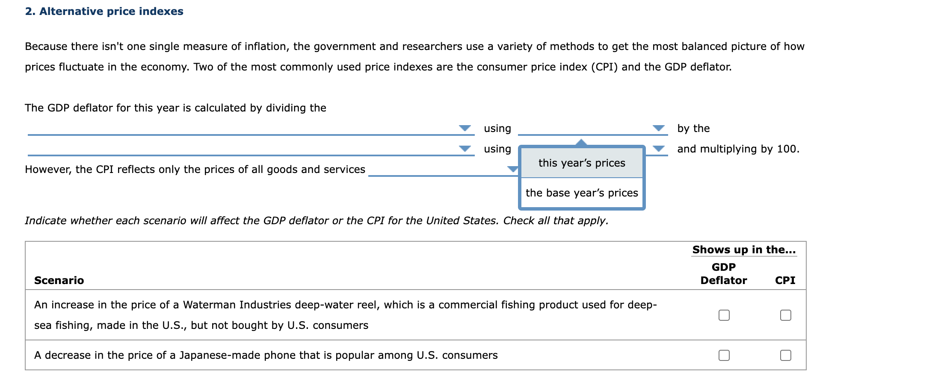
Task: Select 'this year's prices' from the open dropdown
Action: coord(581,163)
